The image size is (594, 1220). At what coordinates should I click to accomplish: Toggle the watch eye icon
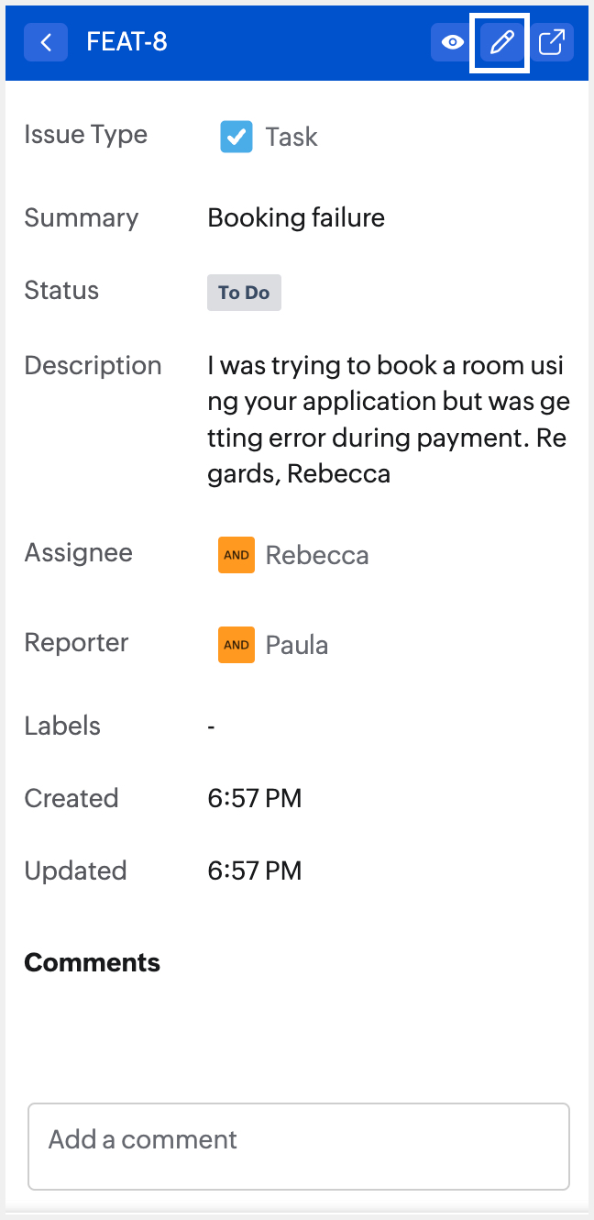click(x=452, y=42)
